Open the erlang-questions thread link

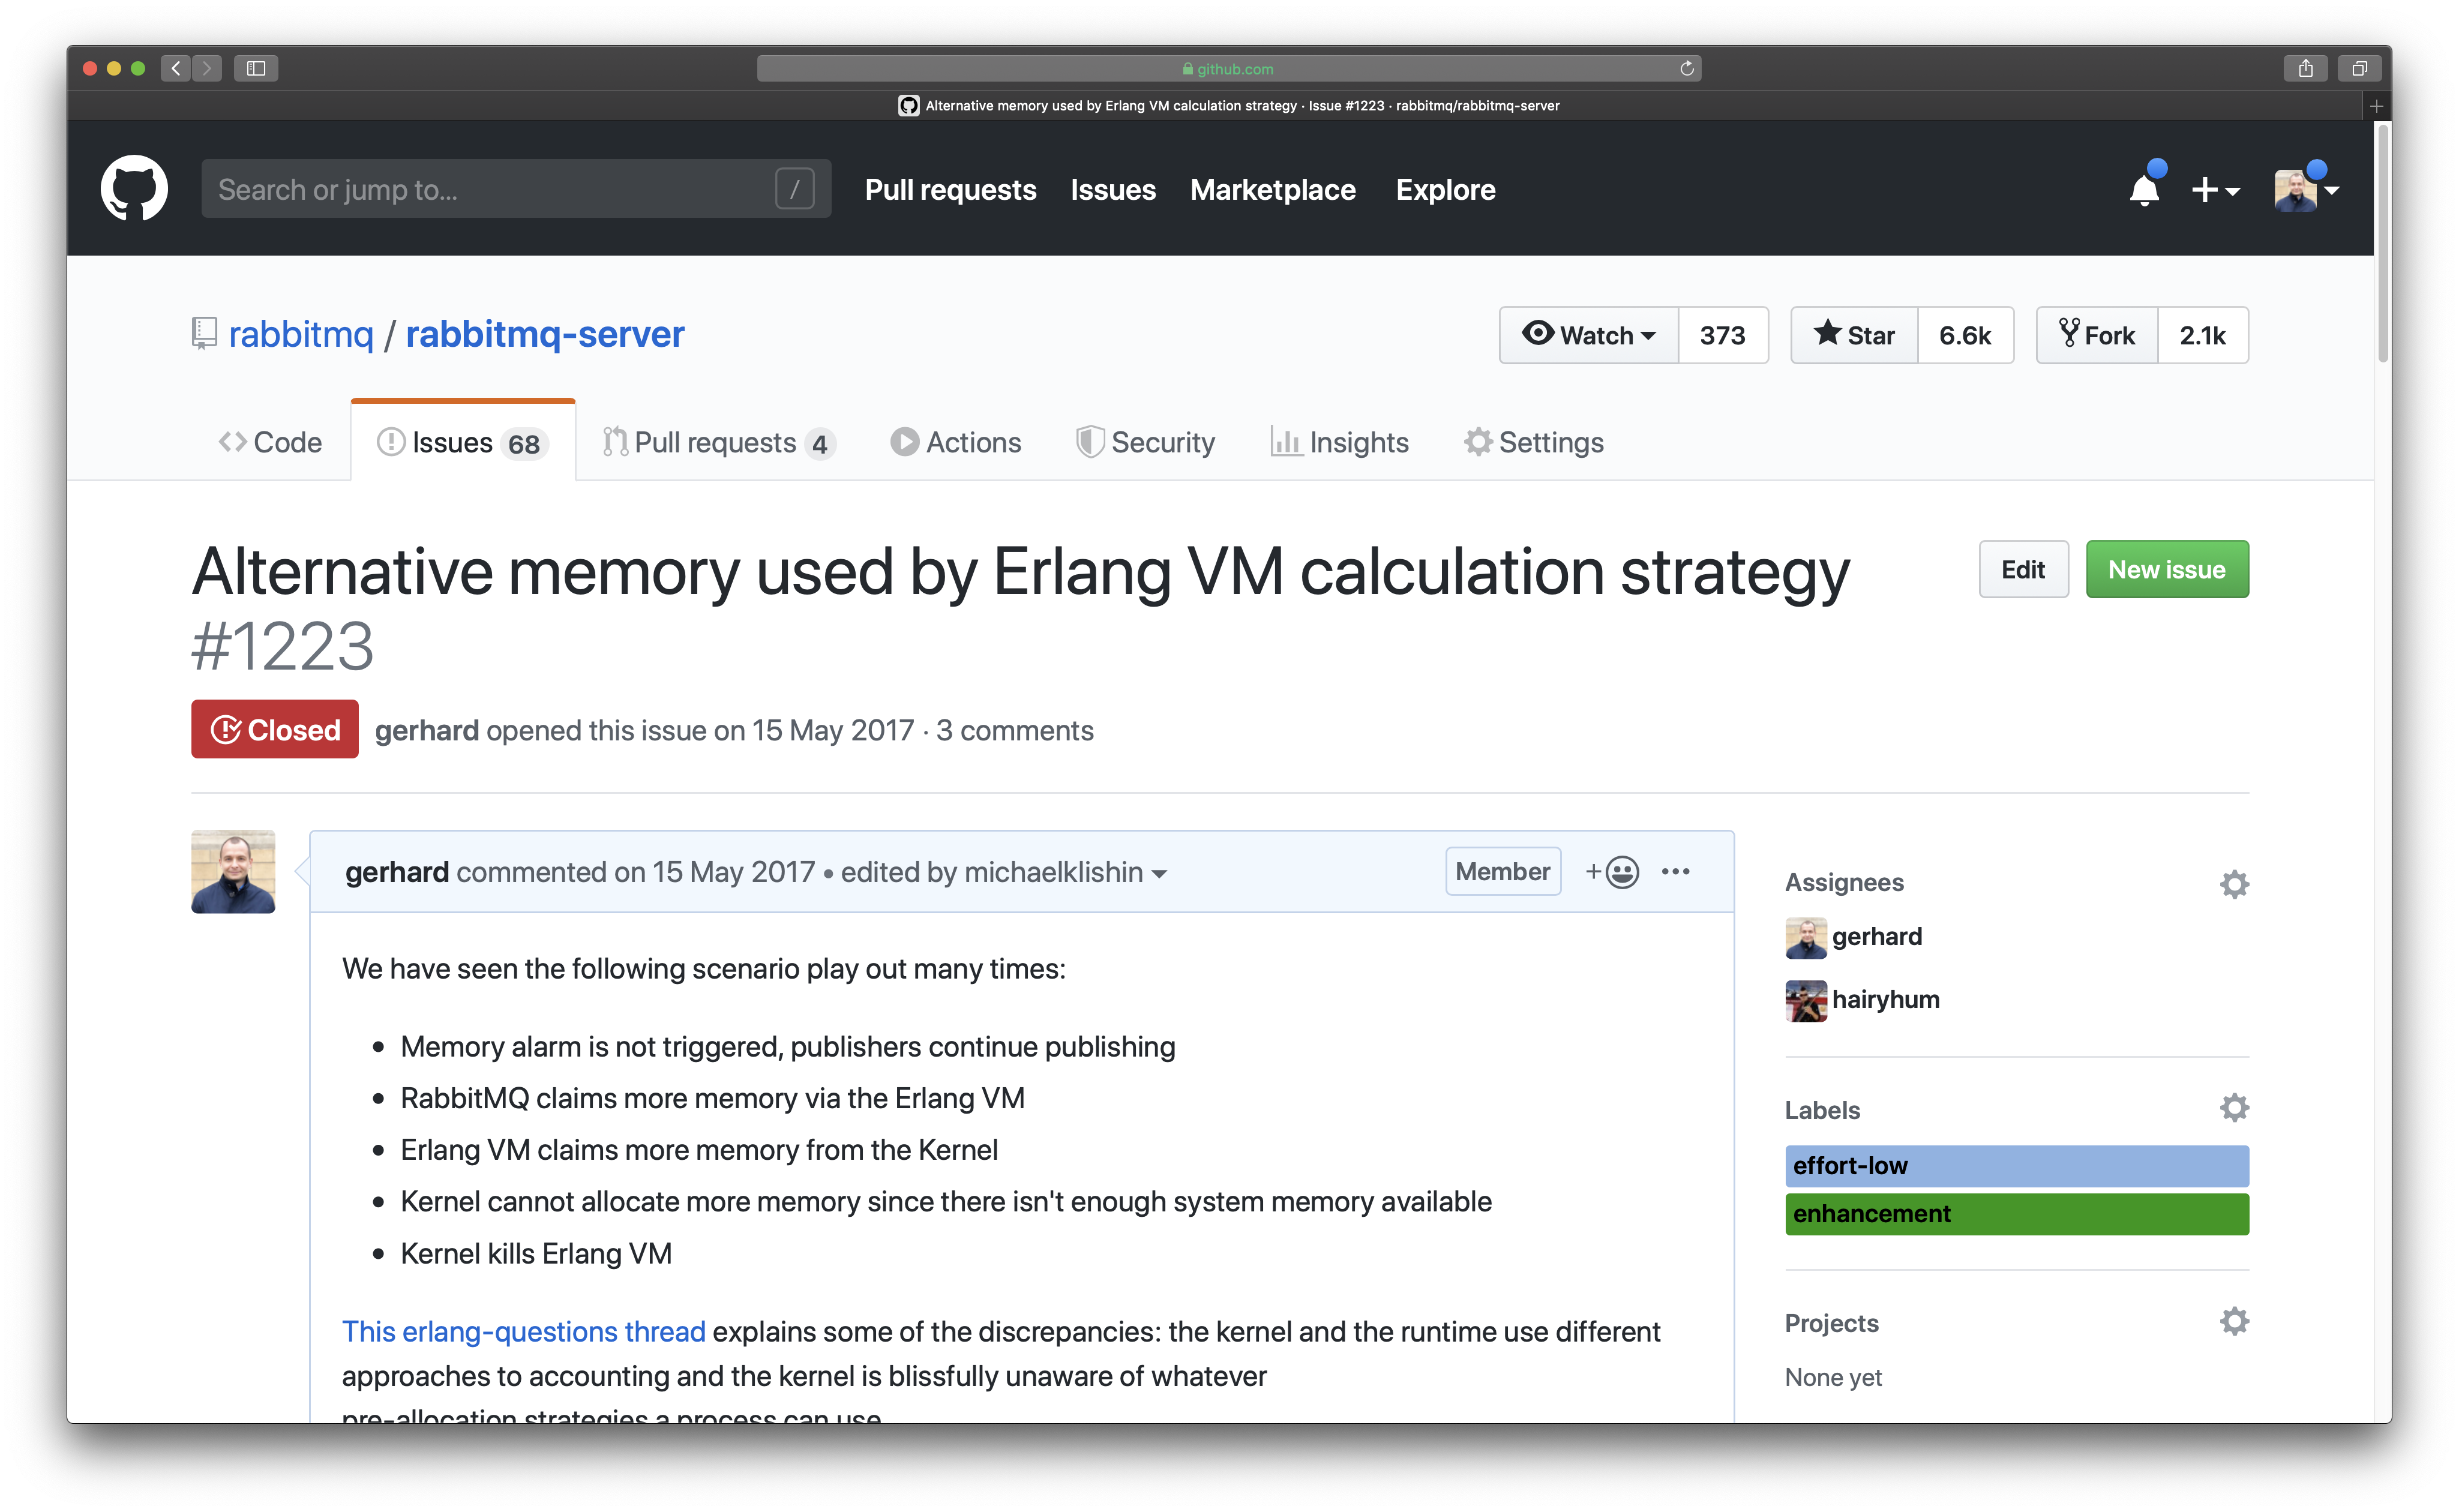(523, 1332)
